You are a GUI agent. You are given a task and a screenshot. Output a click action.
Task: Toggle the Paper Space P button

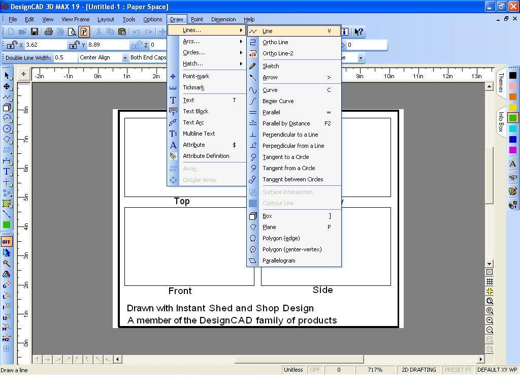point(84,31)
